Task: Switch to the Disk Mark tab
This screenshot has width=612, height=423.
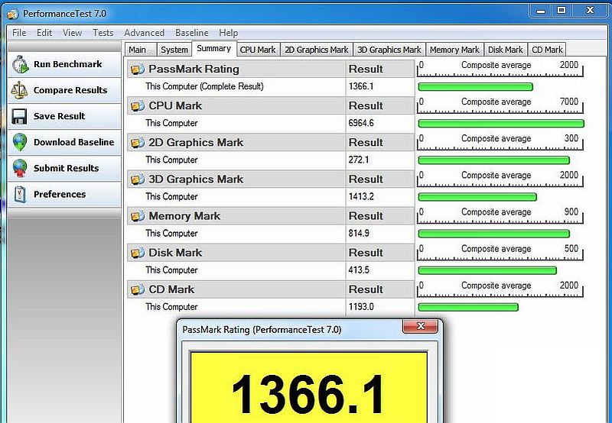Action: [x=506, y=50]
